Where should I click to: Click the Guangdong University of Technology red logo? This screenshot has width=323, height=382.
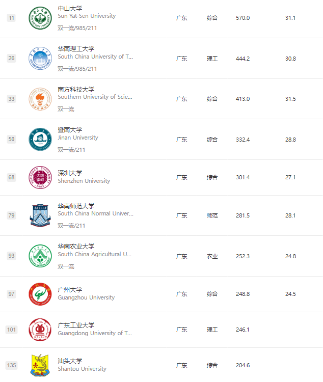40,330
